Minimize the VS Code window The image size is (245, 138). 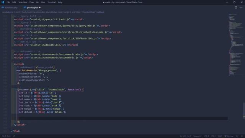(227, 2)
